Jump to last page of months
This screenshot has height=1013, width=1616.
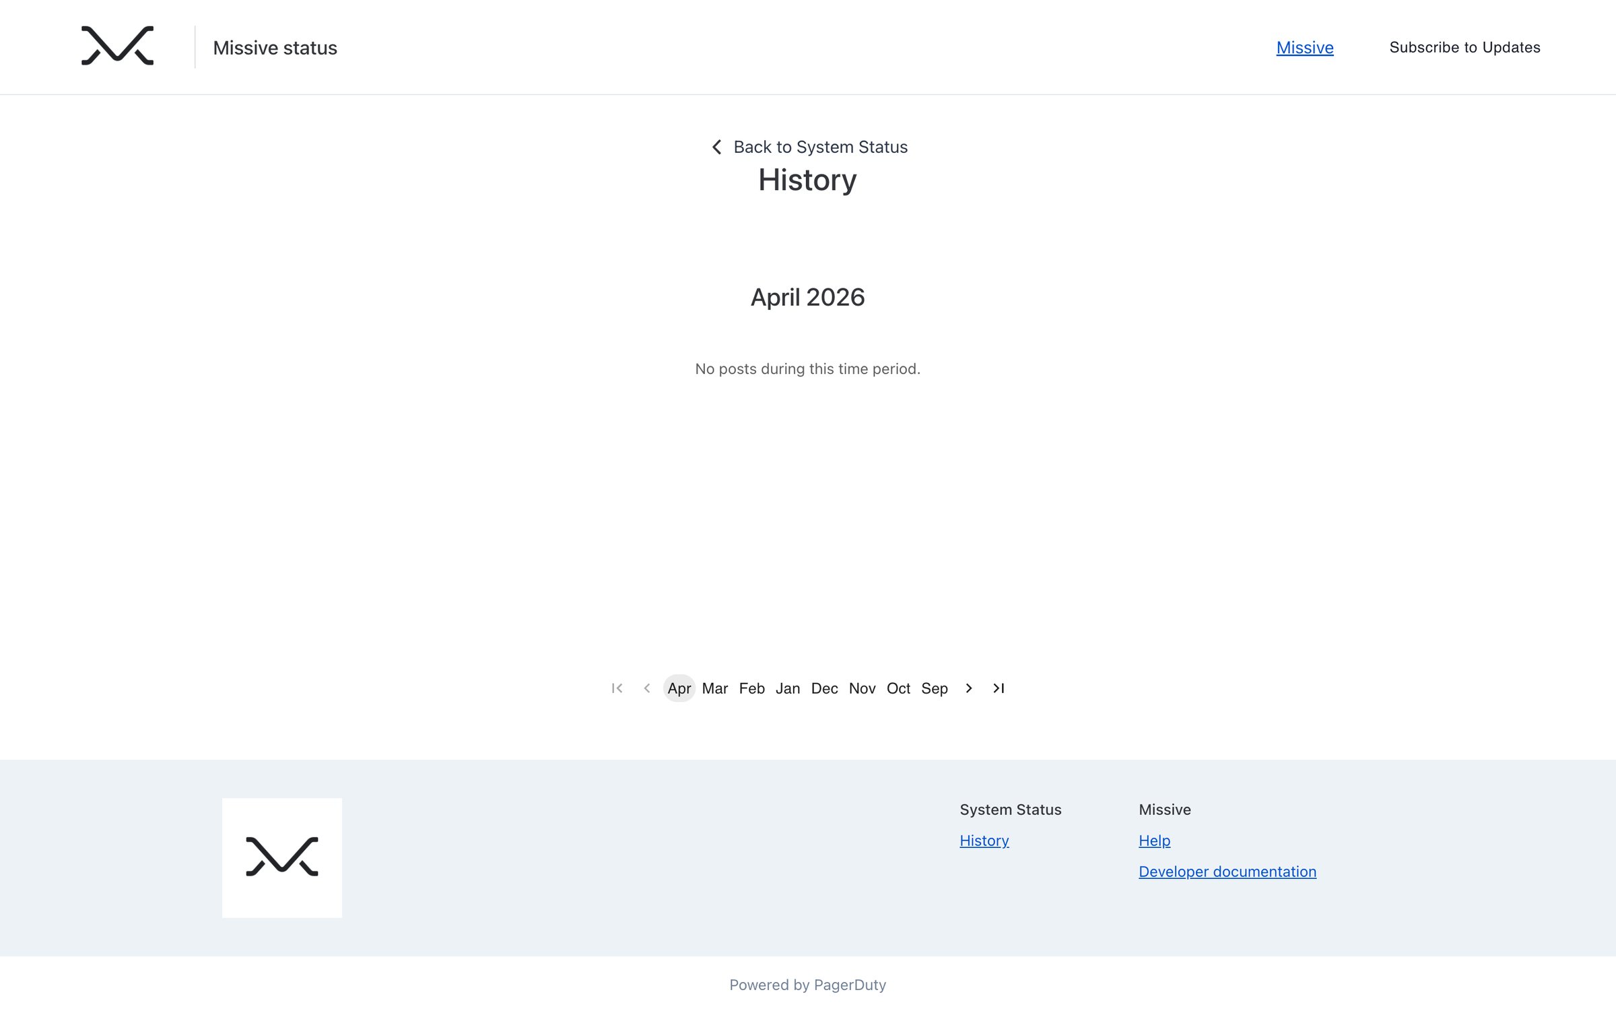click(x=999, y=688)
